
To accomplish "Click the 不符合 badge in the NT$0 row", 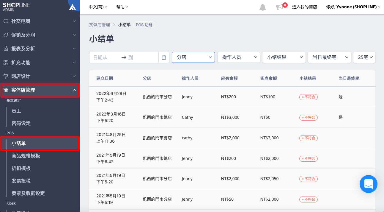I will click(309, 117).
